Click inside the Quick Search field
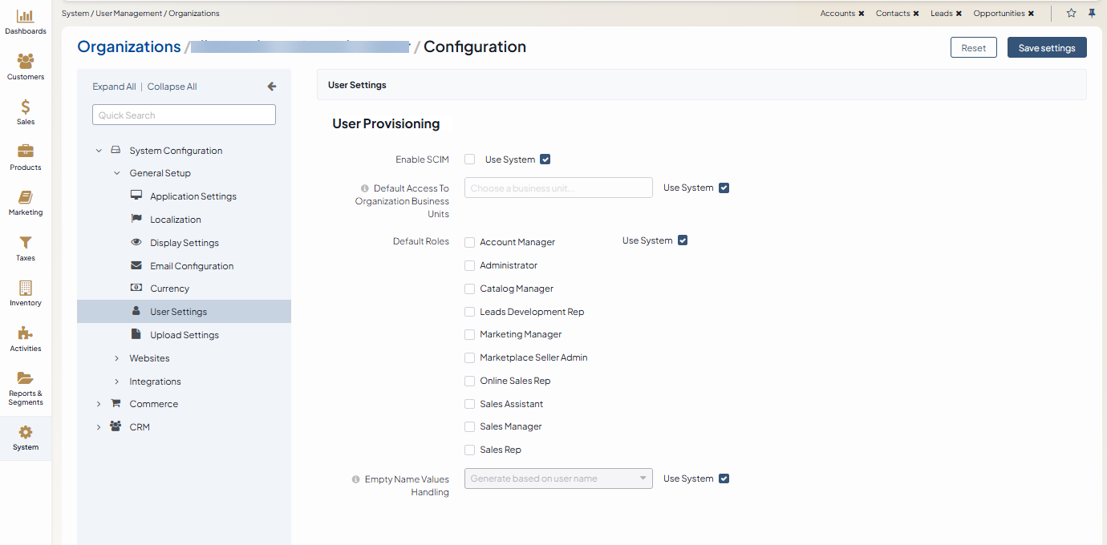The image size is (1107, 545). tap(183, 114)
